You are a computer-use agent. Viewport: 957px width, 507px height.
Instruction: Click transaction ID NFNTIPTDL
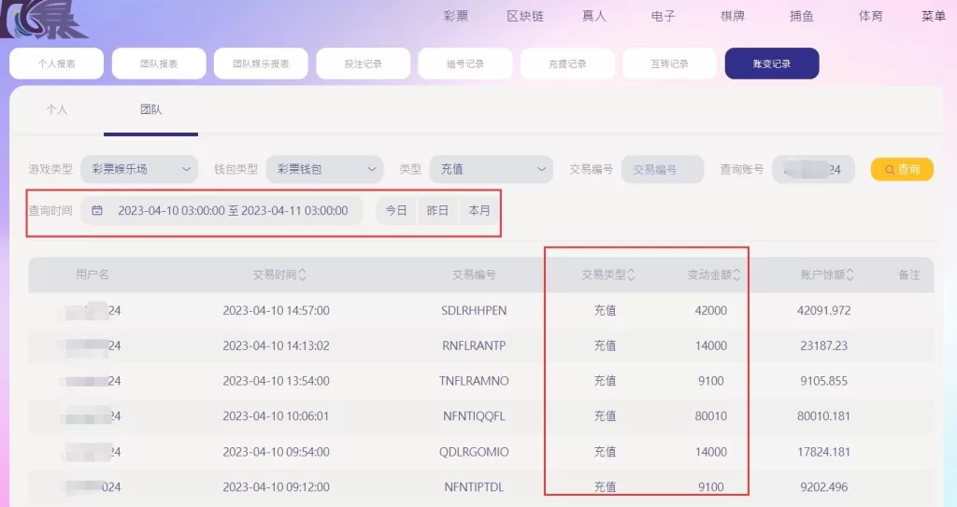(474, 487)
